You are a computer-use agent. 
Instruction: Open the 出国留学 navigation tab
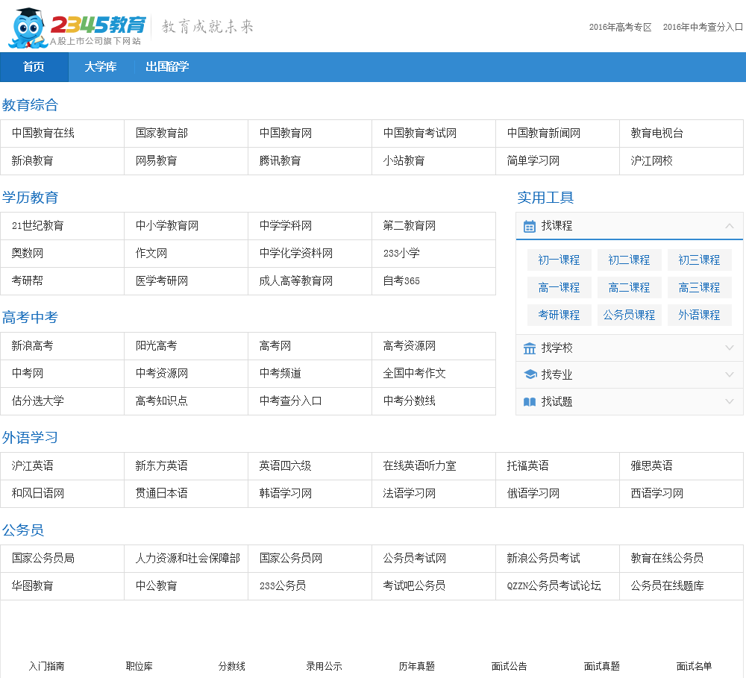[167, 67]
